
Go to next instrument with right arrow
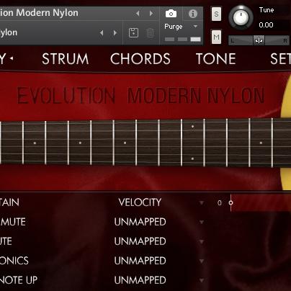(151, 14)
